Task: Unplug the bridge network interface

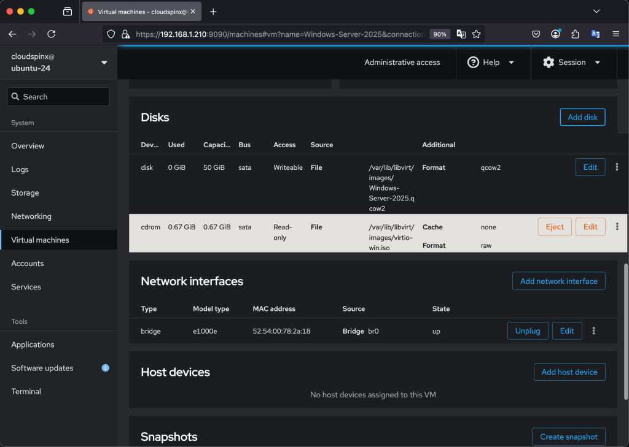Action: pyautogui.click(x=527, y=331)
